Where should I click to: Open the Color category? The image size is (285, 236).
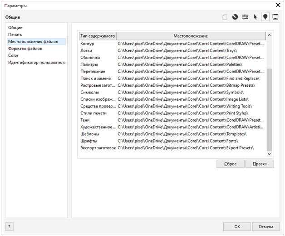(x=13, y=55)
